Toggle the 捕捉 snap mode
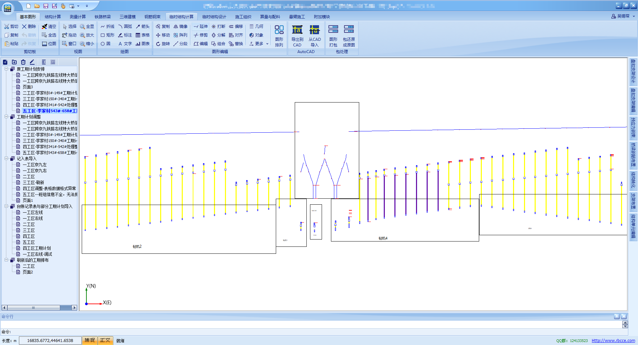 tap(90, 340)
